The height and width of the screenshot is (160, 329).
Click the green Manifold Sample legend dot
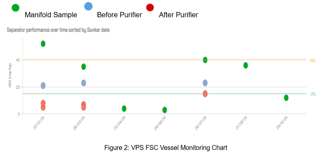[15, 8]
